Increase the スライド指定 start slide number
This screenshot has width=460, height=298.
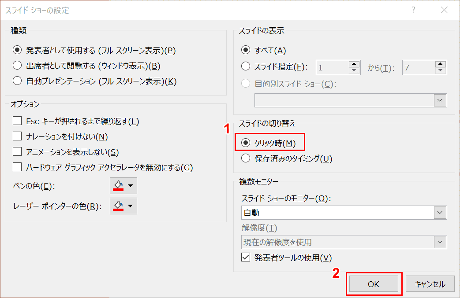[354, 64]
